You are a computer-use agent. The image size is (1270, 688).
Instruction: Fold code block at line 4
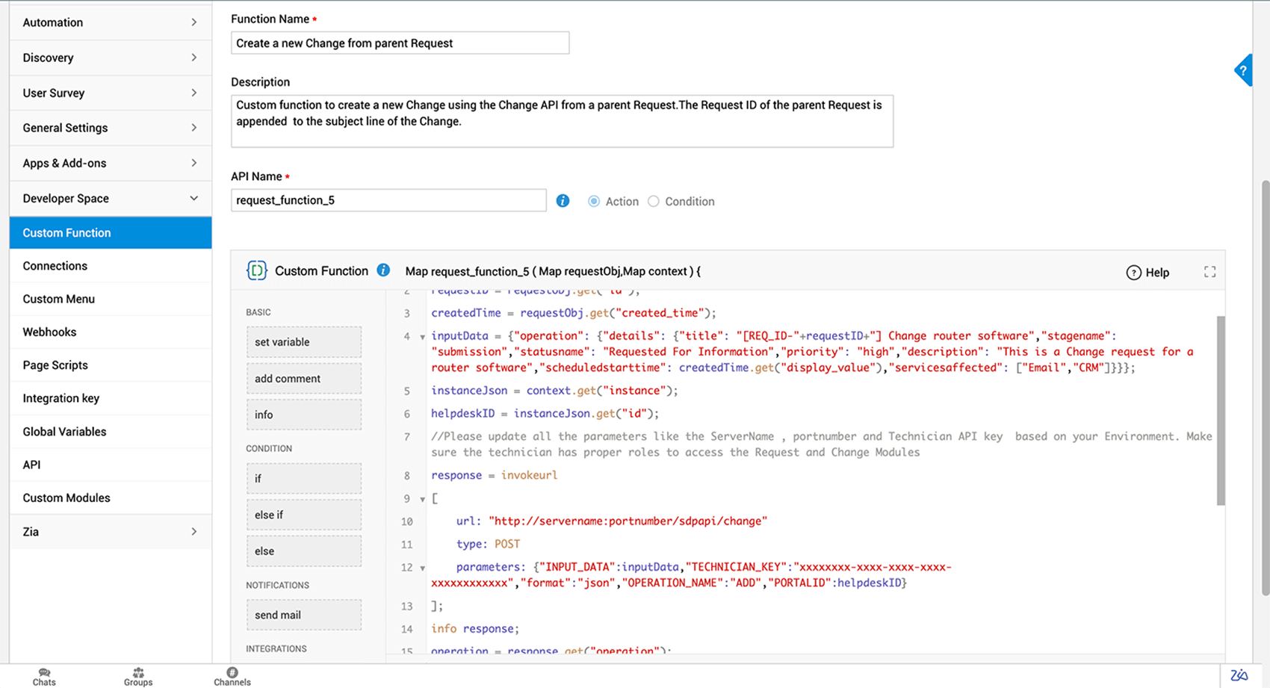[422, 337]
